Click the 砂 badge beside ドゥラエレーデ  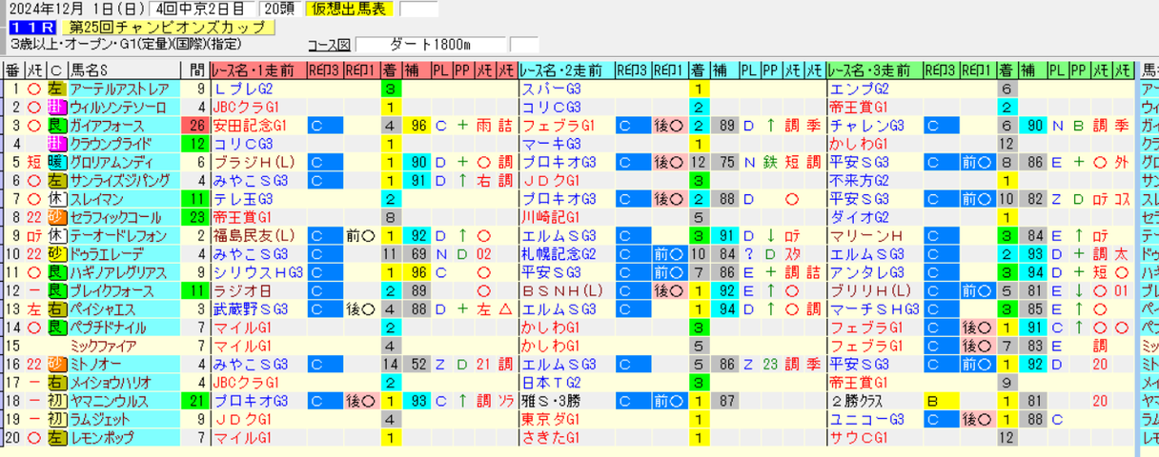[55, 252]
